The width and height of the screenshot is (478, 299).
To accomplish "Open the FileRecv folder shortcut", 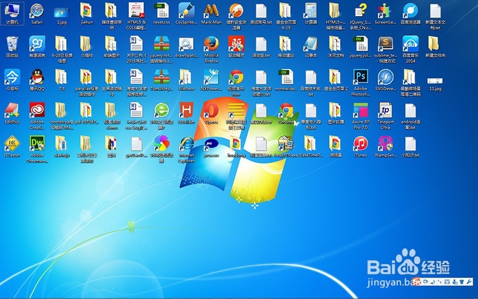I will [x=186, y=80].
